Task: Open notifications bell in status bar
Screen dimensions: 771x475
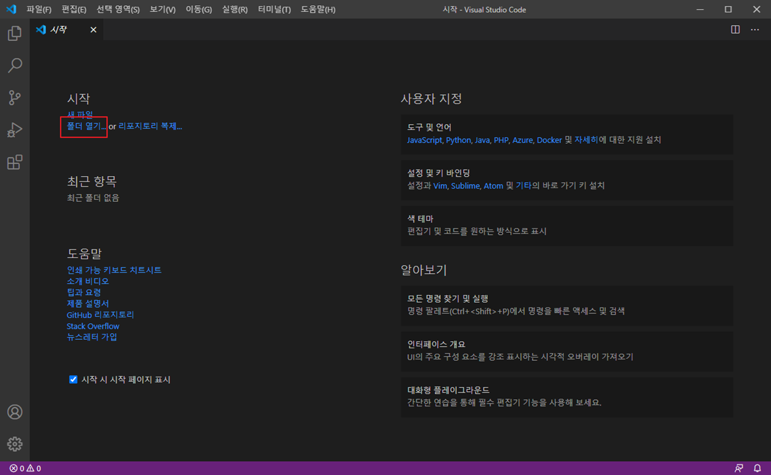Action: 757,468
